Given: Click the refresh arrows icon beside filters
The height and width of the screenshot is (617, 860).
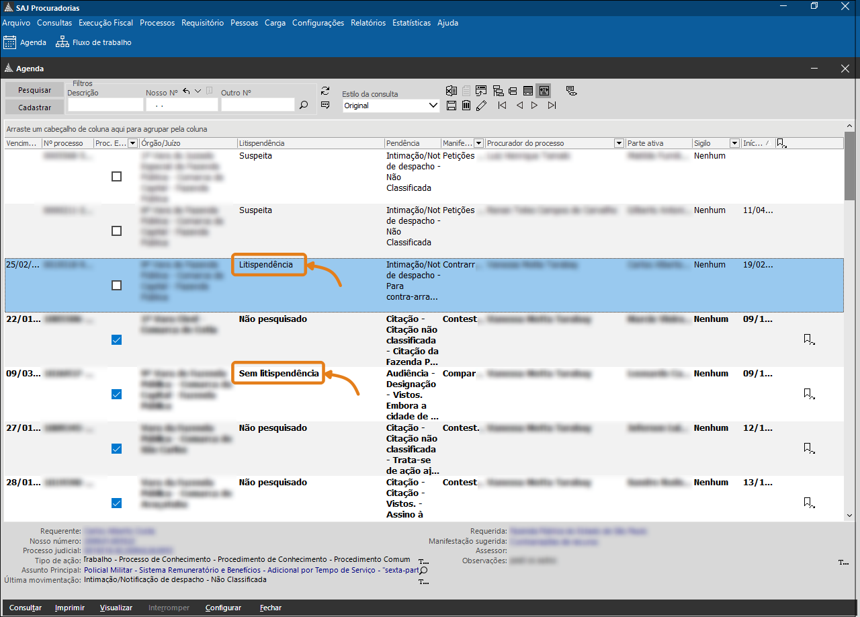Looking at the screenshot, I should 325,91.
